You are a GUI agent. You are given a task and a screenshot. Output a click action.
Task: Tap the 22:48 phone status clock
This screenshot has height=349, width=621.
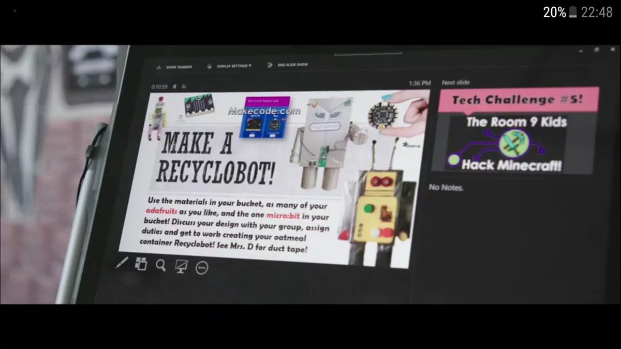click(x=597, y=12)
